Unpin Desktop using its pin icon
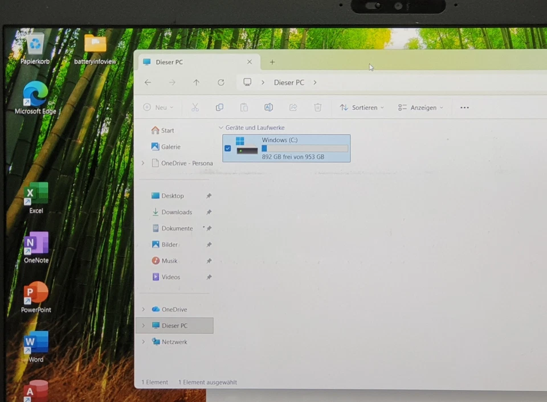The image size is (547, 402). click(209, 196)
